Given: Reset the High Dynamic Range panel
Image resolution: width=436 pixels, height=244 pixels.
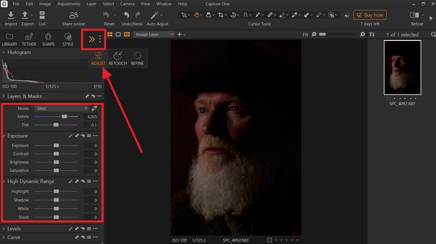Looking at the screenshot, I should [x=83, y=181].
